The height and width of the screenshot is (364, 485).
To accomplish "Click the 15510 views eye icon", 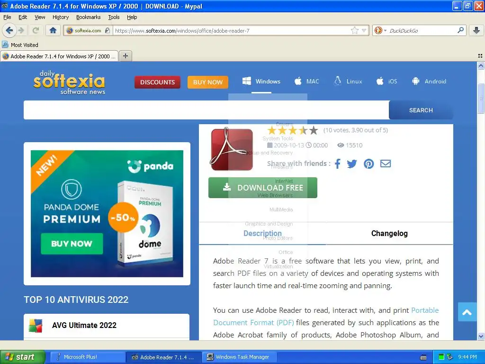I will click(x=341, y=145).
